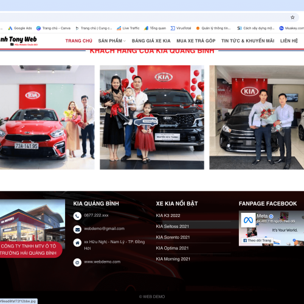Image resolution: width=304 pixels, height=304 pixels.
Task: Open the Tổng quan bookmark
Action: pos(155,28)
